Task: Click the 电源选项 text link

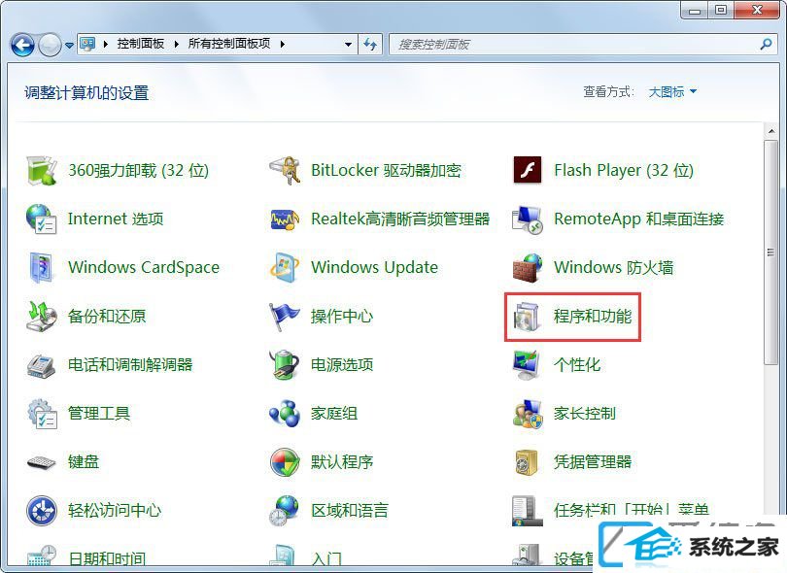Action: (342, 365)
